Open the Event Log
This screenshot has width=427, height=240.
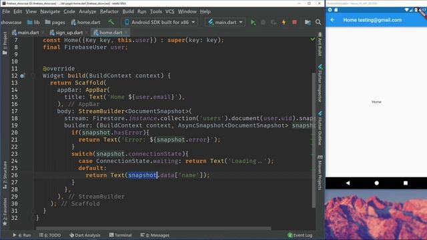(300, 235)
